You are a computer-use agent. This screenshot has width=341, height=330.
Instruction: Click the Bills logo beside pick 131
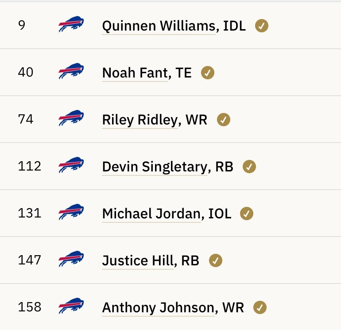71,212
